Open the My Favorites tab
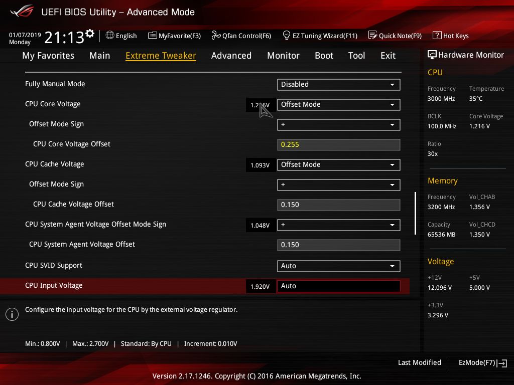Image resolution: width=514 pixels, height=385 pixels. [x=48, y=56]
